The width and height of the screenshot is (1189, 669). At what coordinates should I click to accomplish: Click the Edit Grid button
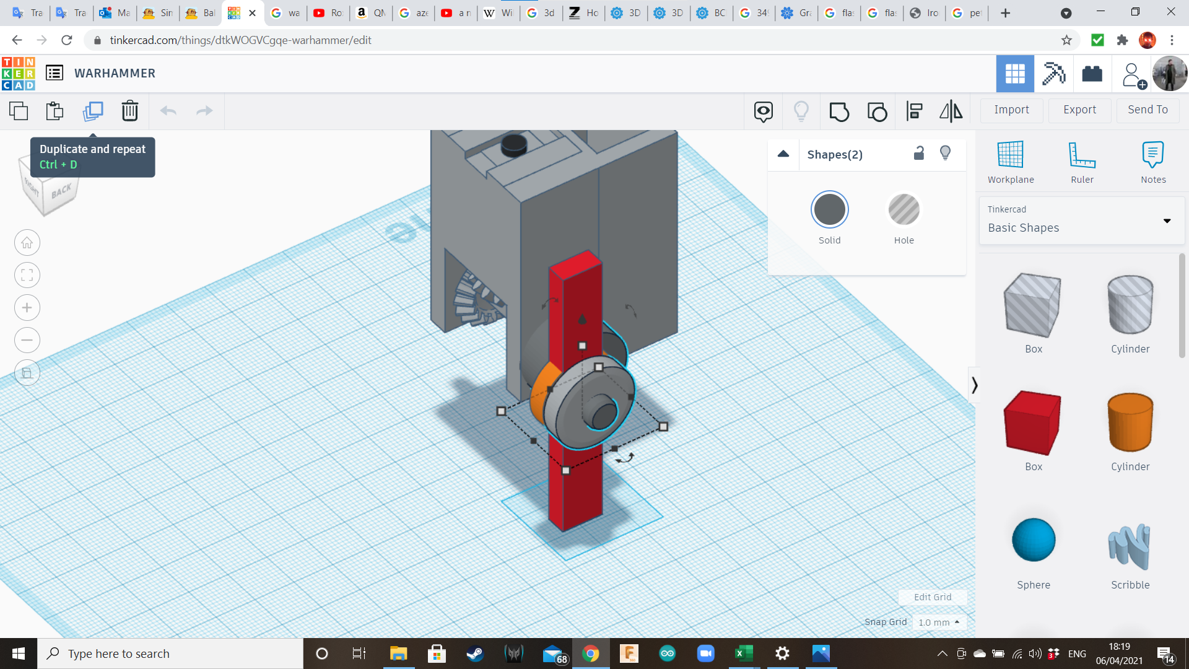(x=932, y=597)
